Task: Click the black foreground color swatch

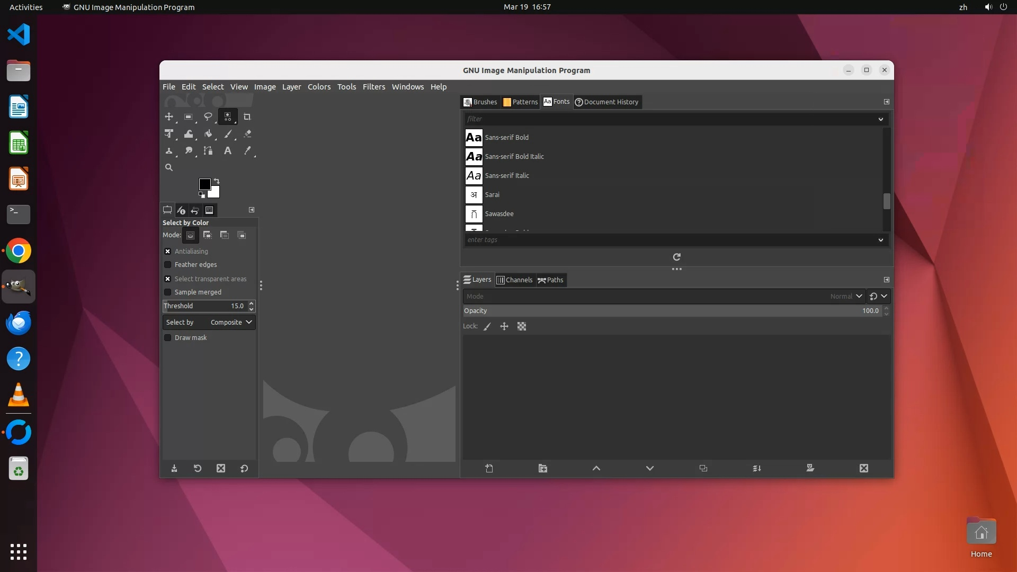Action: [204, 184]
